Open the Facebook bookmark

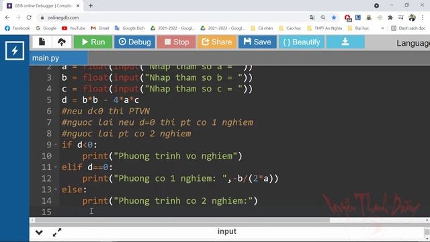coord(17,28)
